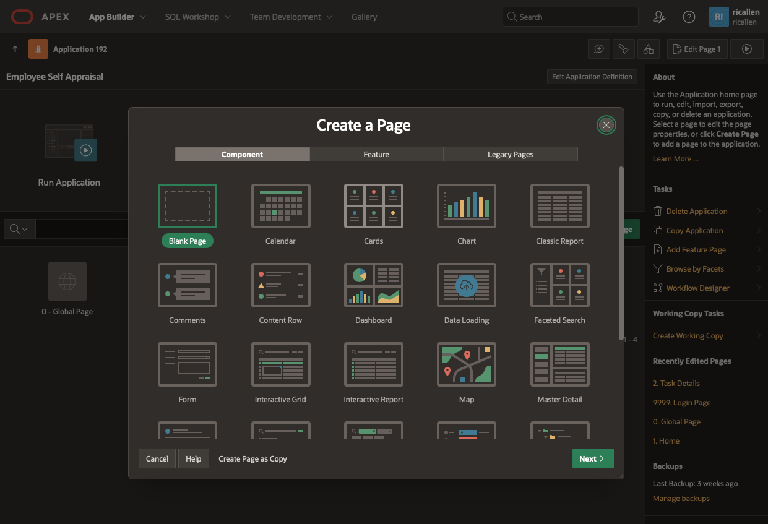Screen dimensions: 768x524
Task: Open the Learn More link
Action: click(675, 159)
